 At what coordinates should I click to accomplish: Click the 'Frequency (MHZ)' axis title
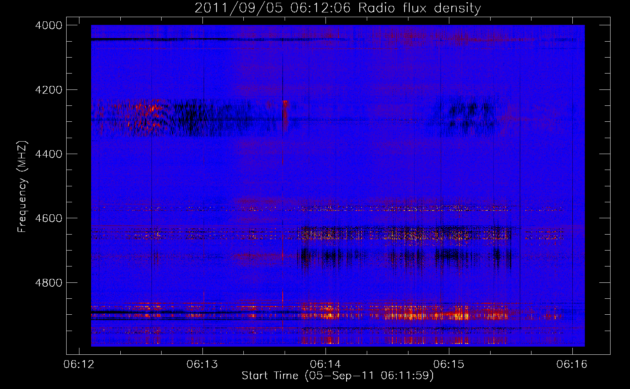pyautogui.click(x=23, y=187)
